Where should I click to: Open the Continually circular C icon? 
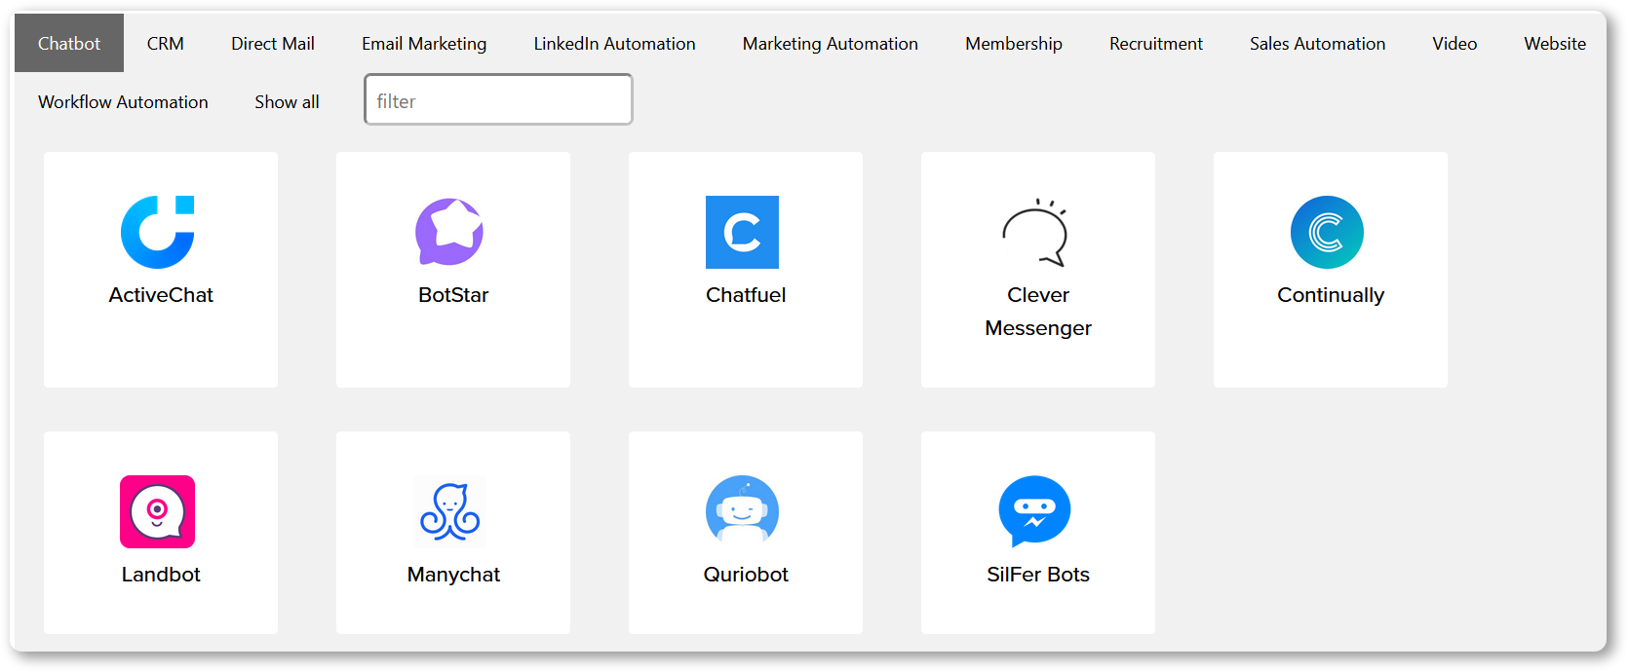(x=1327, y=232)
